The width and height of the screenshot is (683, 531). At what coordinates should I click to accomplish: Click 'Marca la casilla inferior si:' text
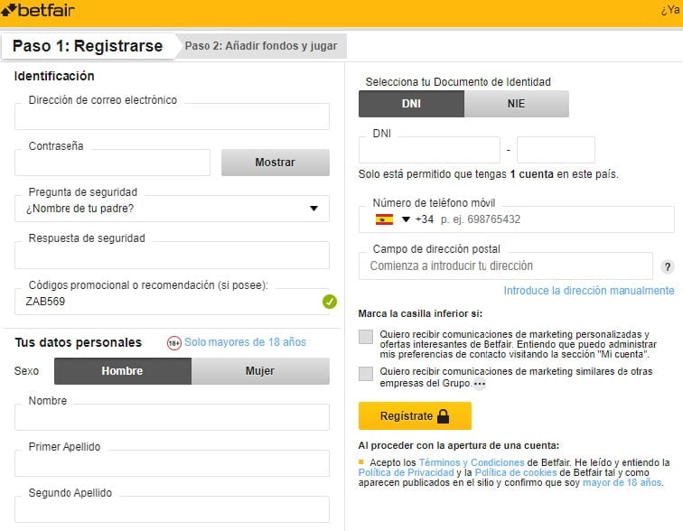(x=420, y=313)
